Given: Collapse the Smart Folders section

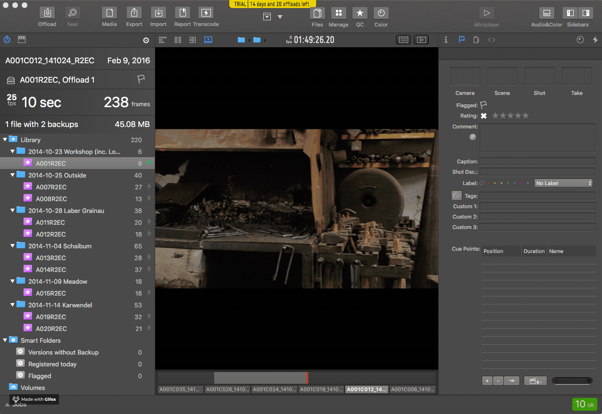Looking at the screenshot, I should click(5, 340).
